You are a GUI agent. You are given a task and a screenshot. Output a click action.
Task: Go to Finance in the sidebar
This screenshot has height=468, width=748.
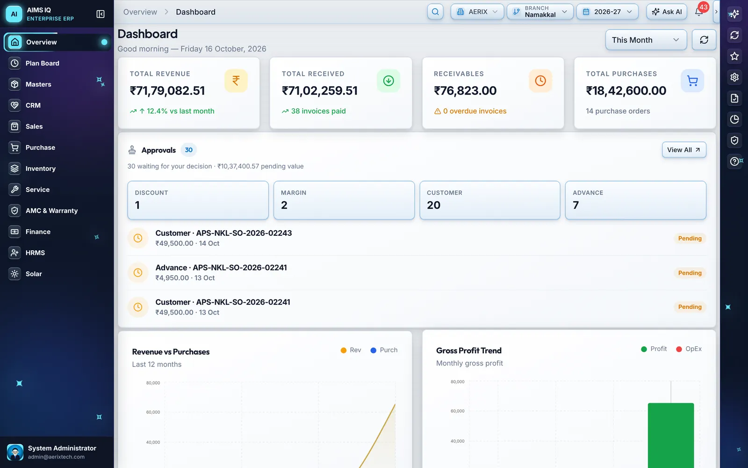click(57, 232)
